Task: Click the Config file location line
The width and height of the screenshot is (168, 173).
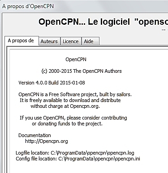Action: click(78, 159)
